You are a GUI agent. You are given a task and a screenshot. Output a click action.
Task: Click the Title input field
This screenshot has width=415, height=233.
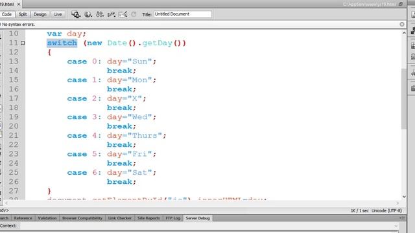coord(183,14)
